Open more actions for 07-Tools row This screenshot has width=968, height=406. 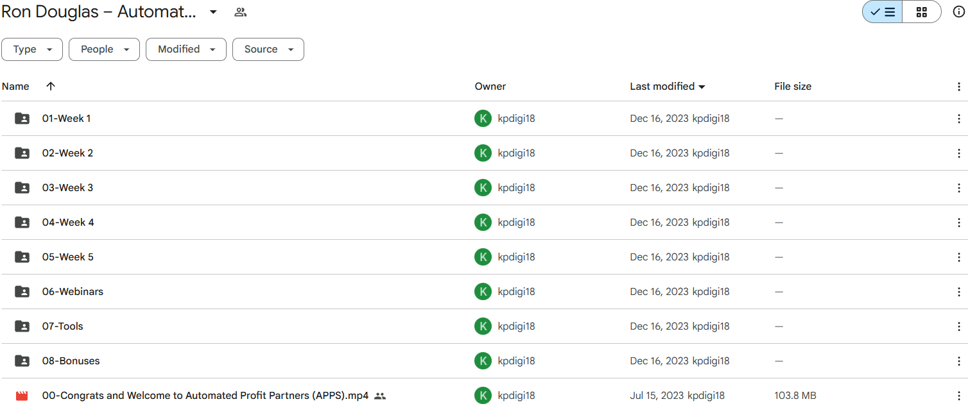(958, 326)
